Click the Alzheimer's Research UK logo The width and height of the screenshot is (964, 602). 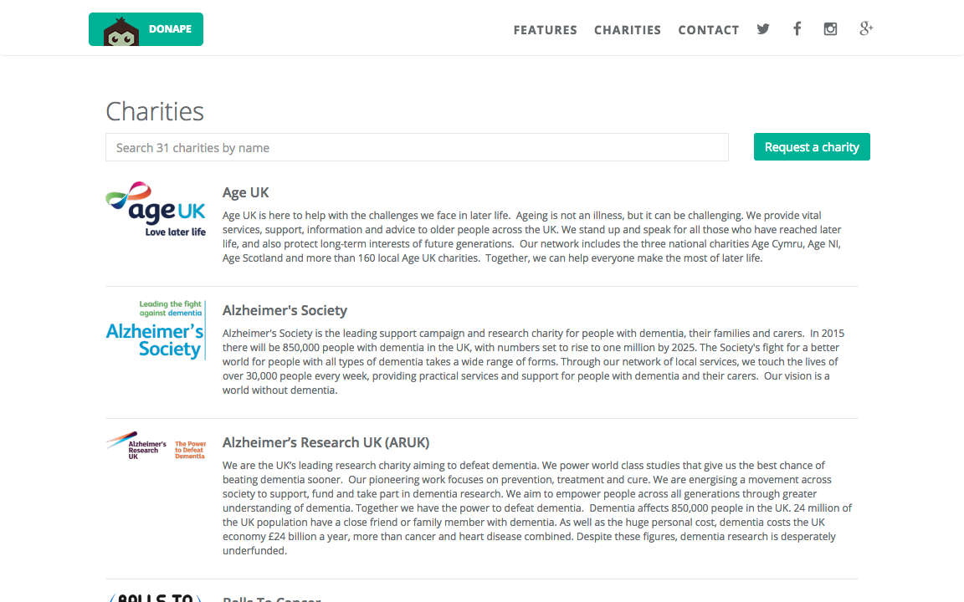pos(156,446)
